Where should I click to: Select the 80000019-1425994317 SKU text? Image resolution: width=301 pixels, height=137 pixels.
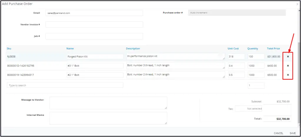pyautogui.click(x=21, y=75)
